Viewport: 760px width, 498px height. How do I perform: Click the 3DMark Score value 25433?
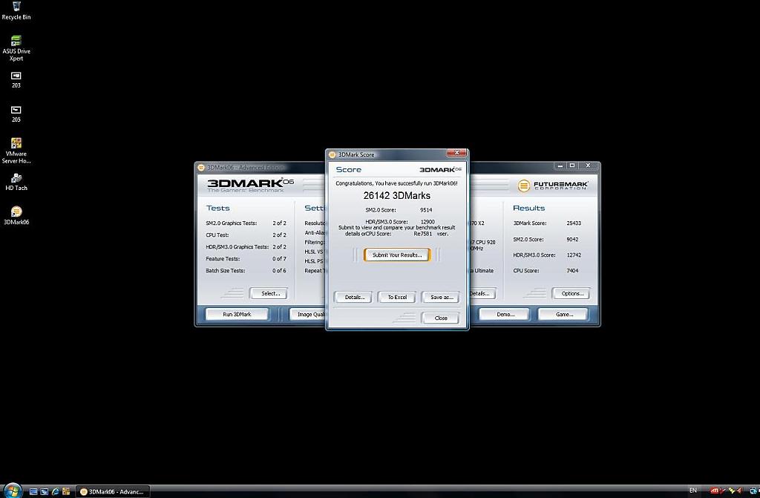click(574, 223)
